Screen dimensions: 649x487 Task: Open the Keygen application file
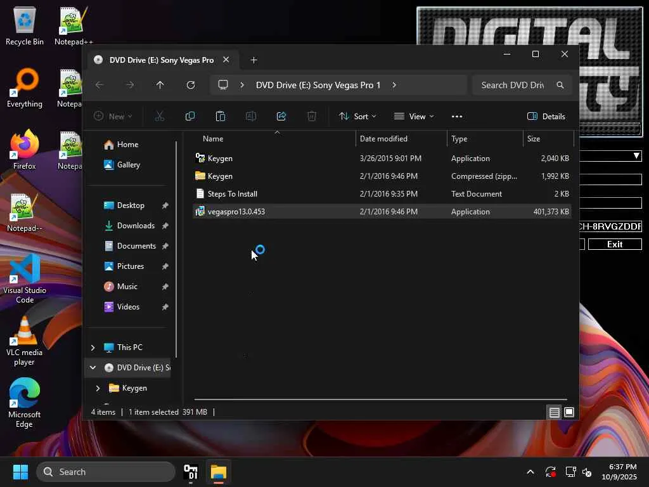coord(220,159)
